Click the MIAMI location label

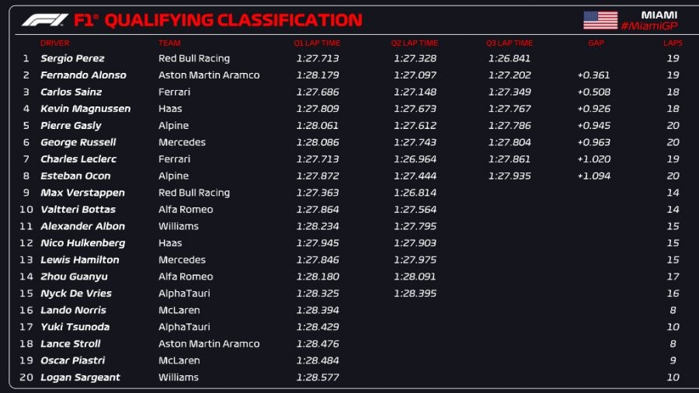click(x=659, y=15)
